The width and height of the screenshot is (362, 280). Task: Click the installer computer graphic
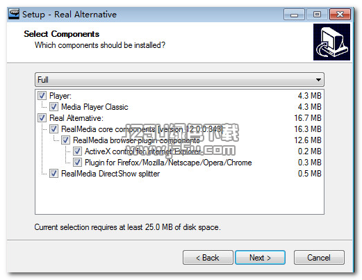point(331,42)
